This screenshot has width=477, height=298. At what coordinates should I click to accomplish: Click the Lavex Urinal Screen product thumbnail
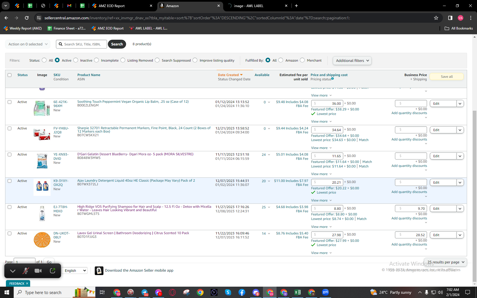[42, 240]
